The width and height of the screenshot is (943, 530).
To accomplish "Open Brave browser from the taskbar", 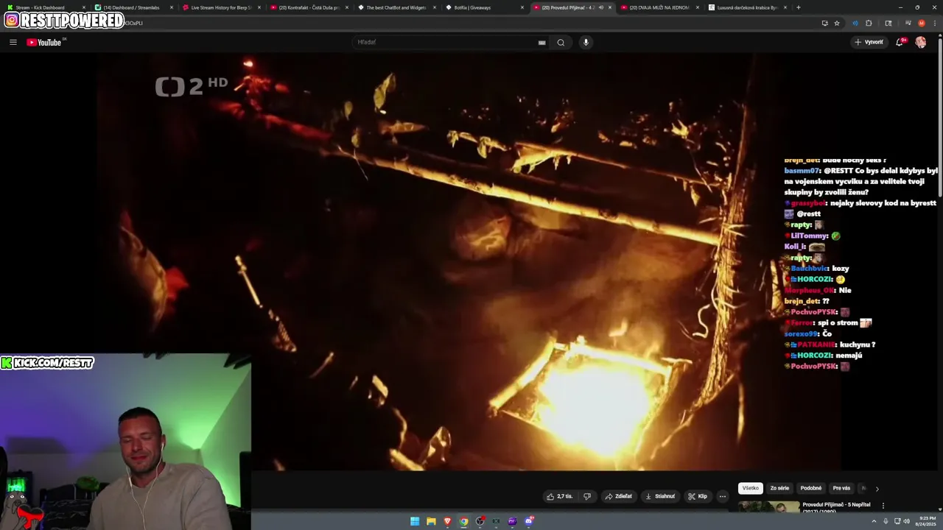I will tap(447, 521).
